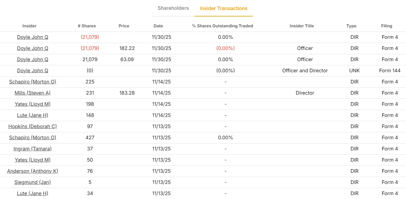Open Lute (Jane H) with 148 shares

click(x=32, y=115)
